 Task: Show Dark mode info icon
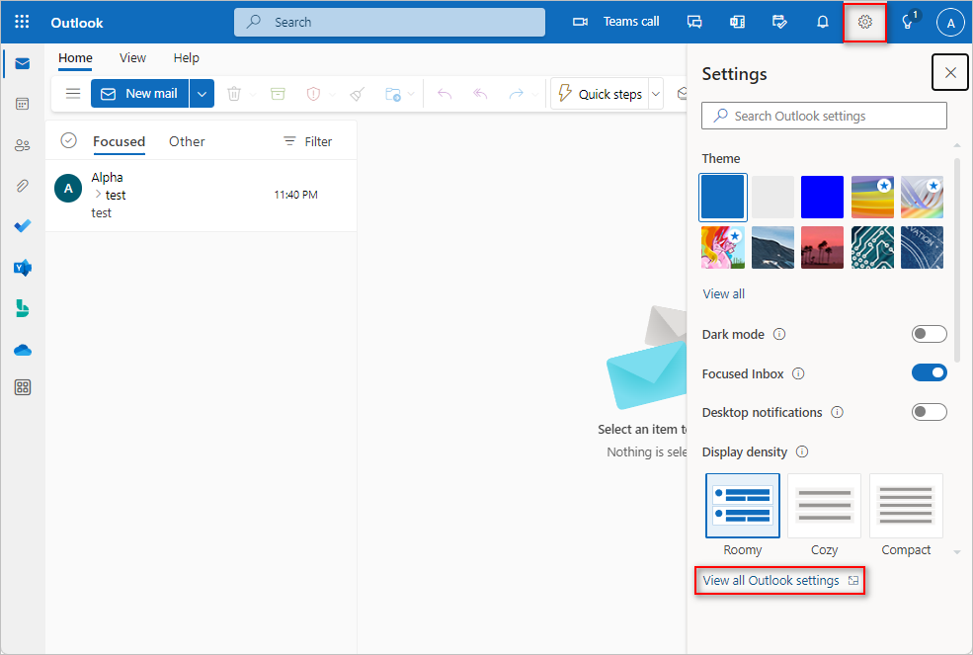(778, 334)
